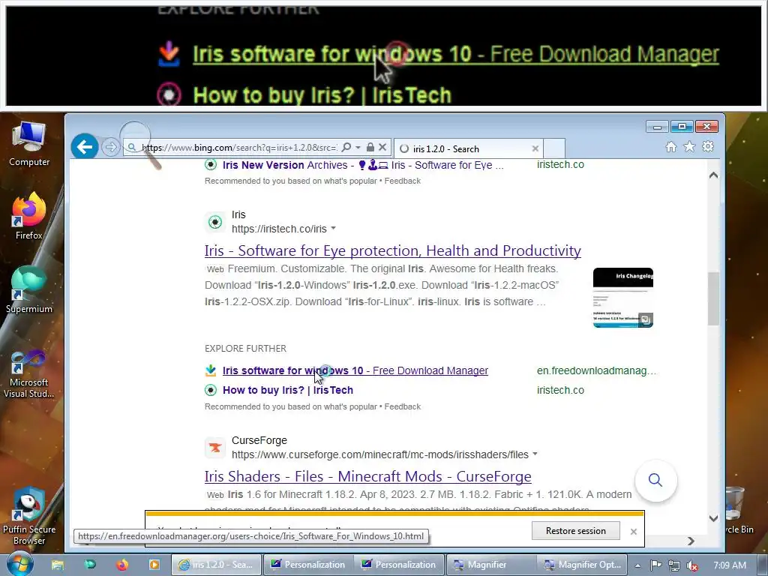Click the en.freedownloadmanag... domain text
Image resolution: width=768 pixels, height=576 pixels.
click(596, 370)
